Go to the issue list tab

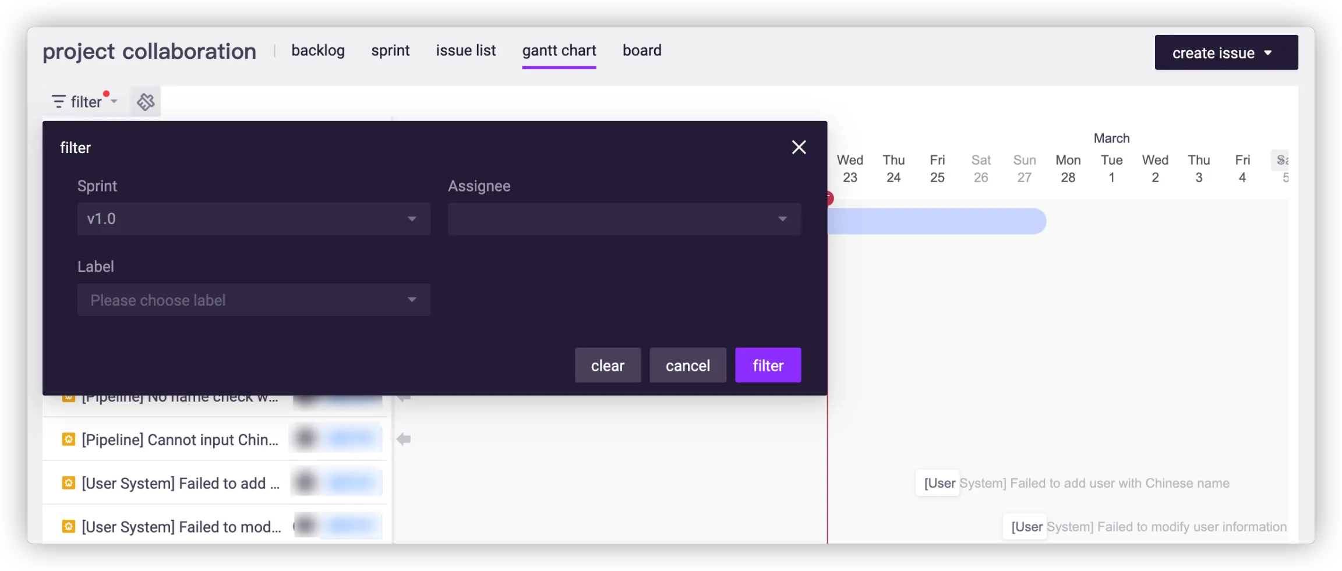coord(465,51)
